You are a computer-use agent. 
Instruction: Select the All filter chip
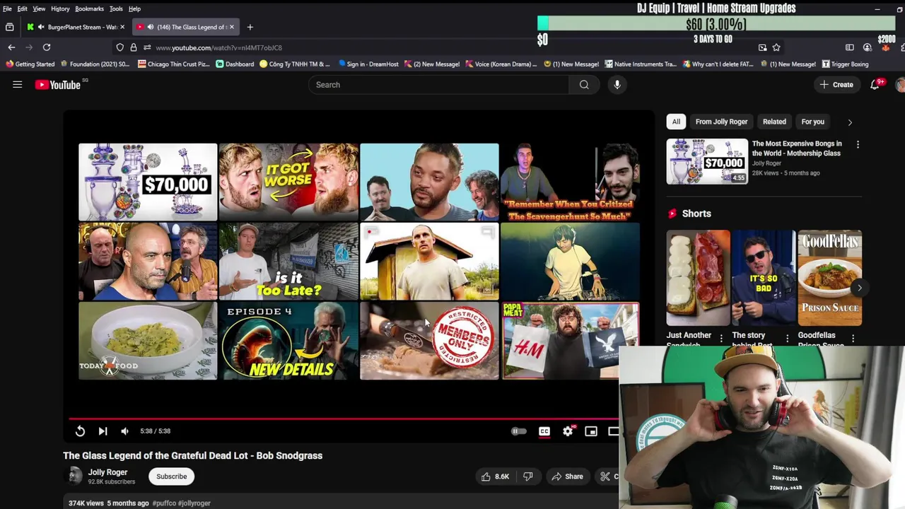point(676,122)
